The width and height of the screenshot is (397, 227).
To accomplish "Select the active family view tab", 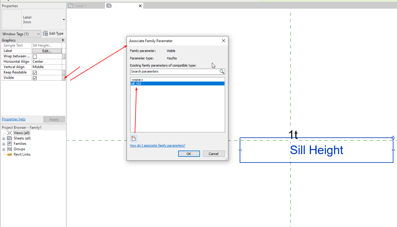I will (x=119, y=5).
